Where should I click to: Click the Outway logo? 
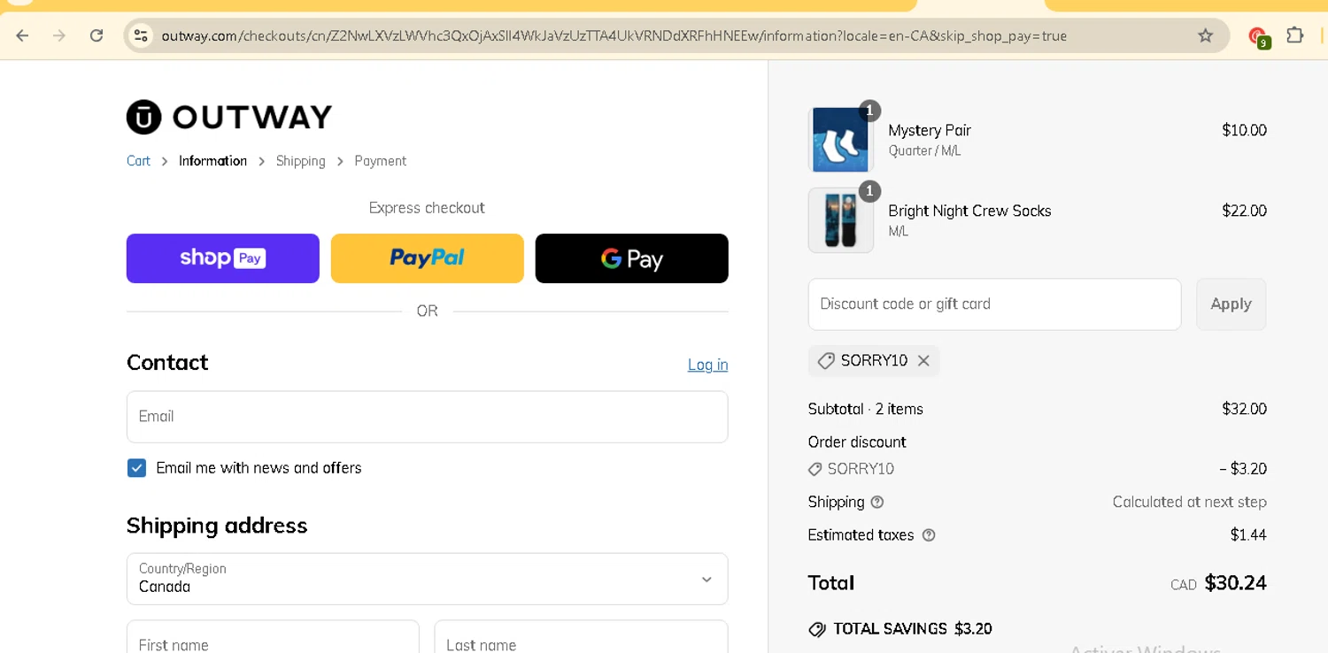(x=229, y=117)
